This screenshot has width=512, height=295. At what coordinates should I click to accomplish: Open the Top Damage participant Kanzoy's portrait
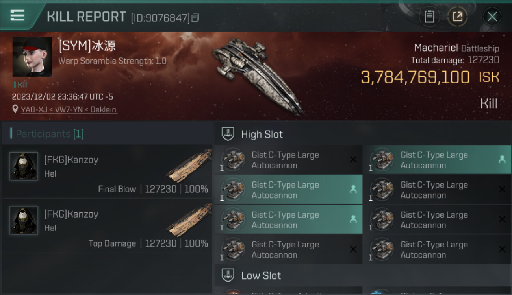tap(24, 221)
